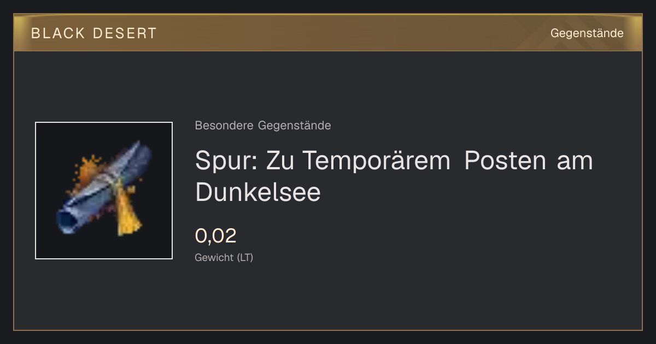This screenshot has width=656, height=344.
Task: Click the scroll's hollow open end
Action: click(x=66, y=220)
